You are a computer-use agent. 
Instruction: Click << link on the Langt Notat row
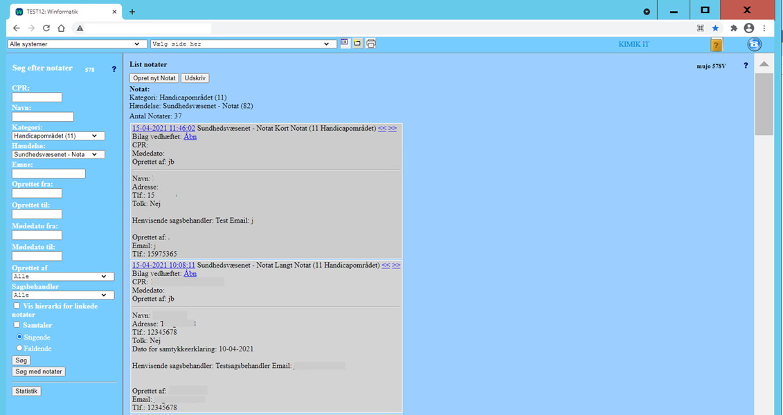click(x=386, y=265)
